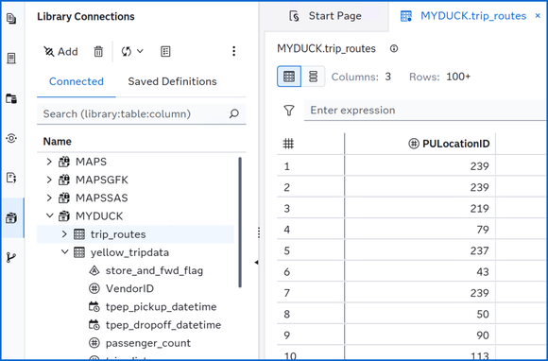The width and height of the screenshot is (548, 361).
Task: Click row number 2 in data grid
Action: 287,188
